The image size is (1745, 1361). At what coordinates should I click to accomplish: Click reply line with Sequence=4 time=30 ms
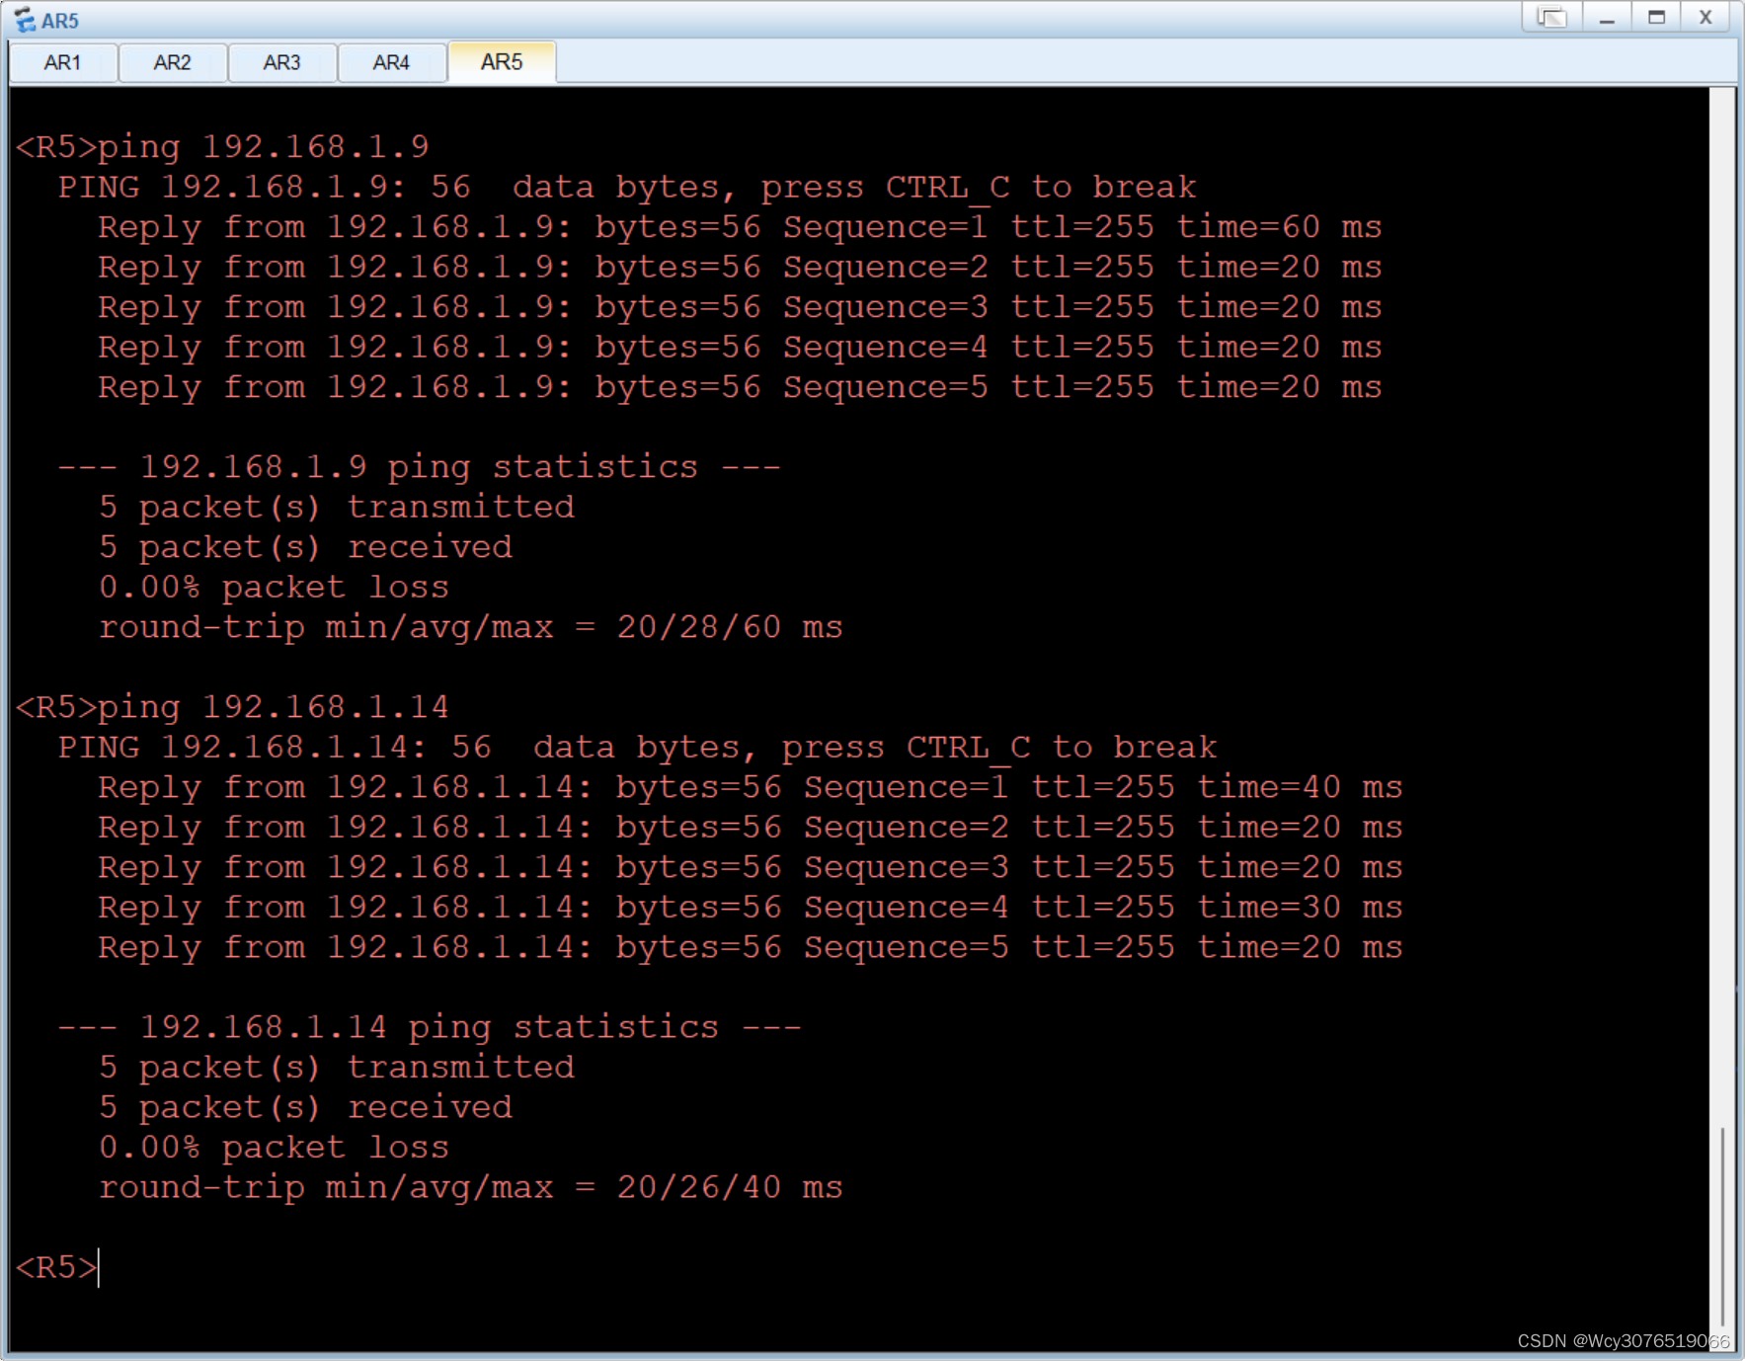(x=751, y=908)
